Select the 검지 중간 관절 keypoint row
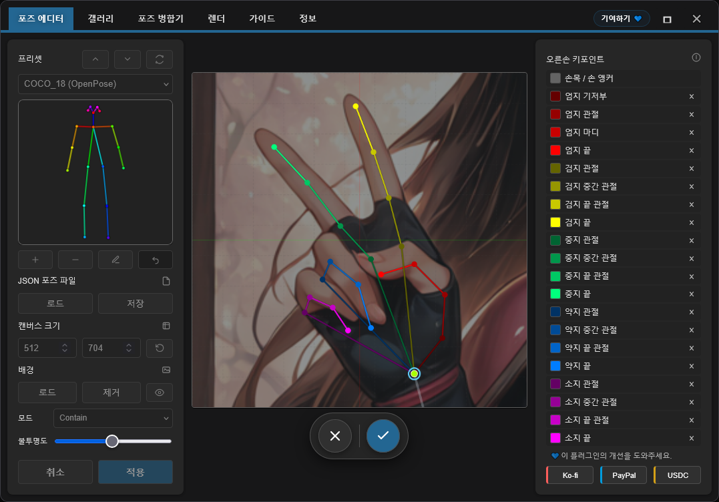Screen dimensions: 719x502 [623, 187]
